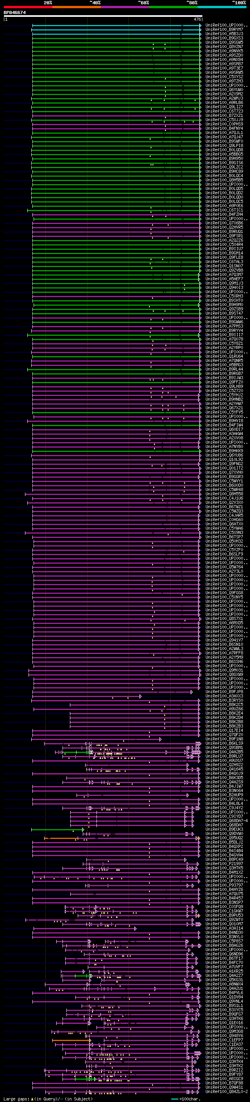This screenshot has height=1102, width=250.
Task: Select hit label UniRef100_B6SLF9
Action: click(x=224, y=554)
